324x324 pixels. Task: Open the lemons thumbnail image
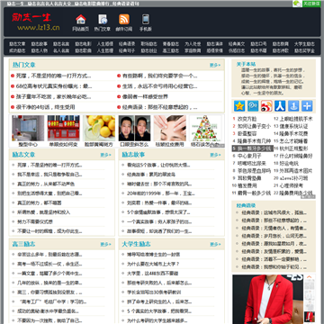tap(99, 128)
